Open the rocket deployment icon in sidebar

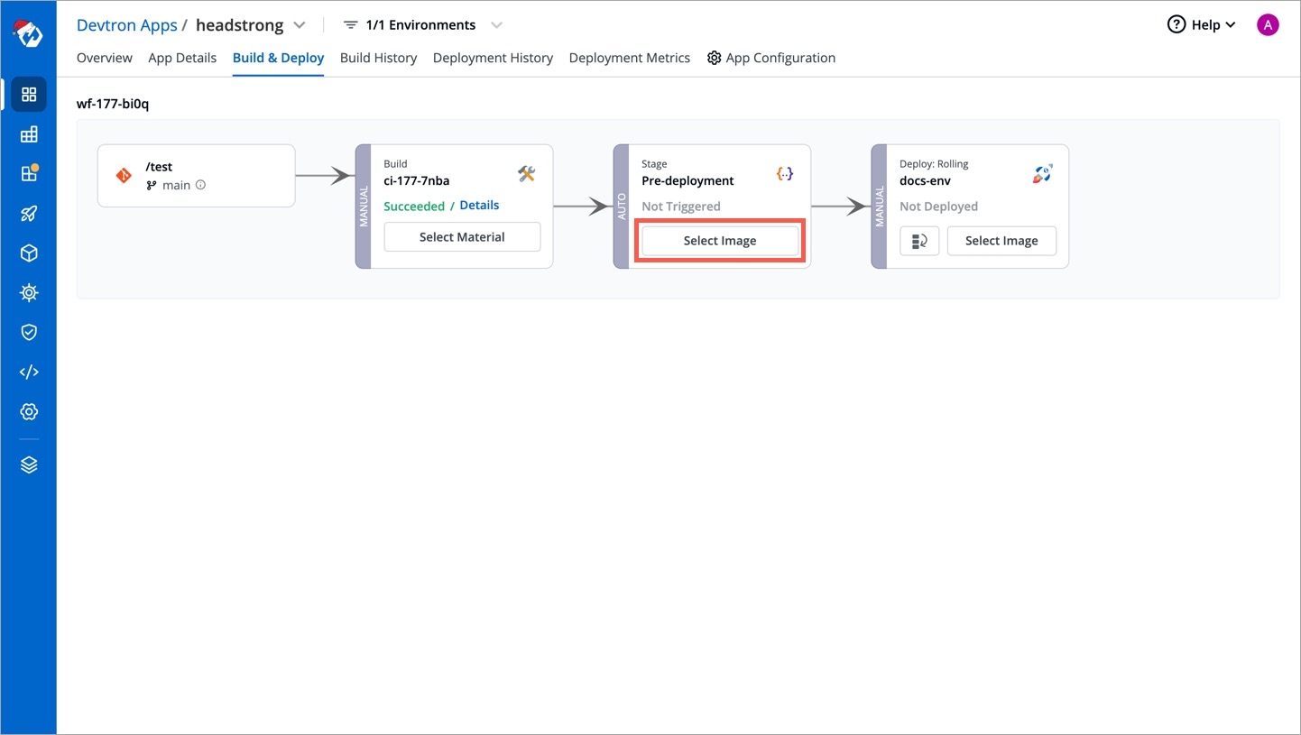pos(29,214)
